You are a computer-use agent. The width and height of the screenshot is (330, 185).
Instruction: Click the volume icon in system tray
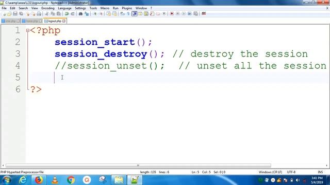298,180
